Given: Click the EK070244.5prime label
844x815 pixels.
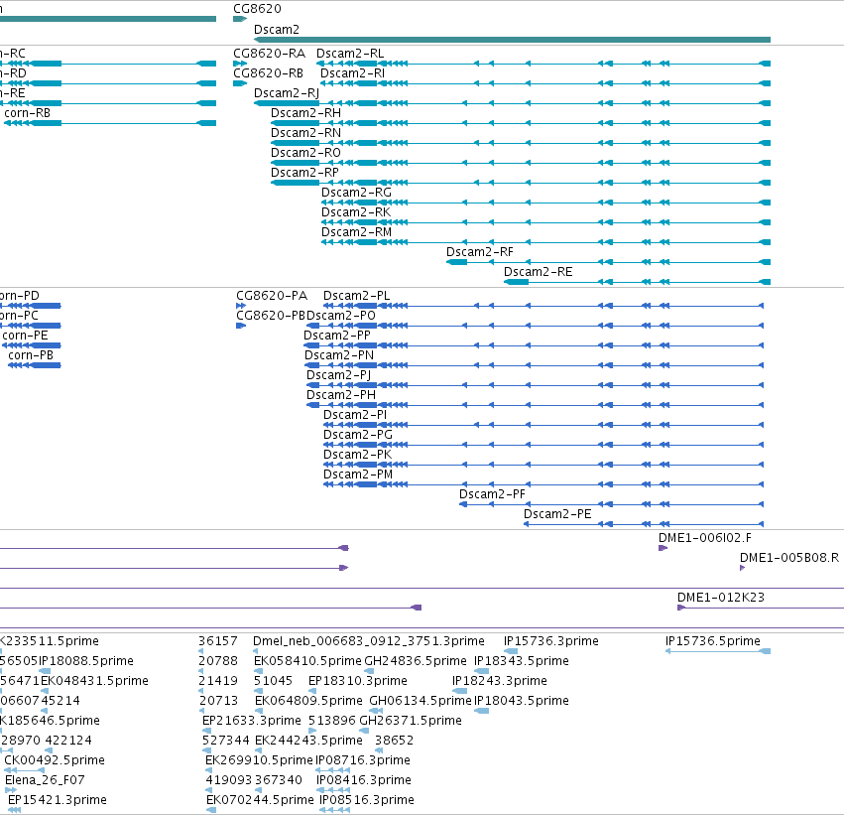Looking at the screenshot, I should 260,801.
